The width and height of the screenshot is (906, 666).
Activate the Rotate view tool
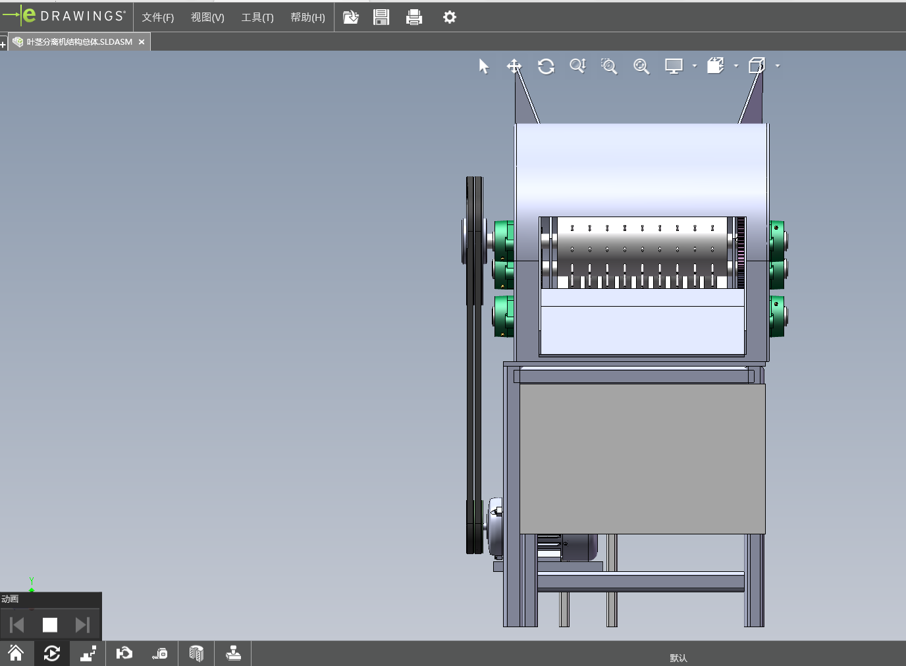(546, 66)
